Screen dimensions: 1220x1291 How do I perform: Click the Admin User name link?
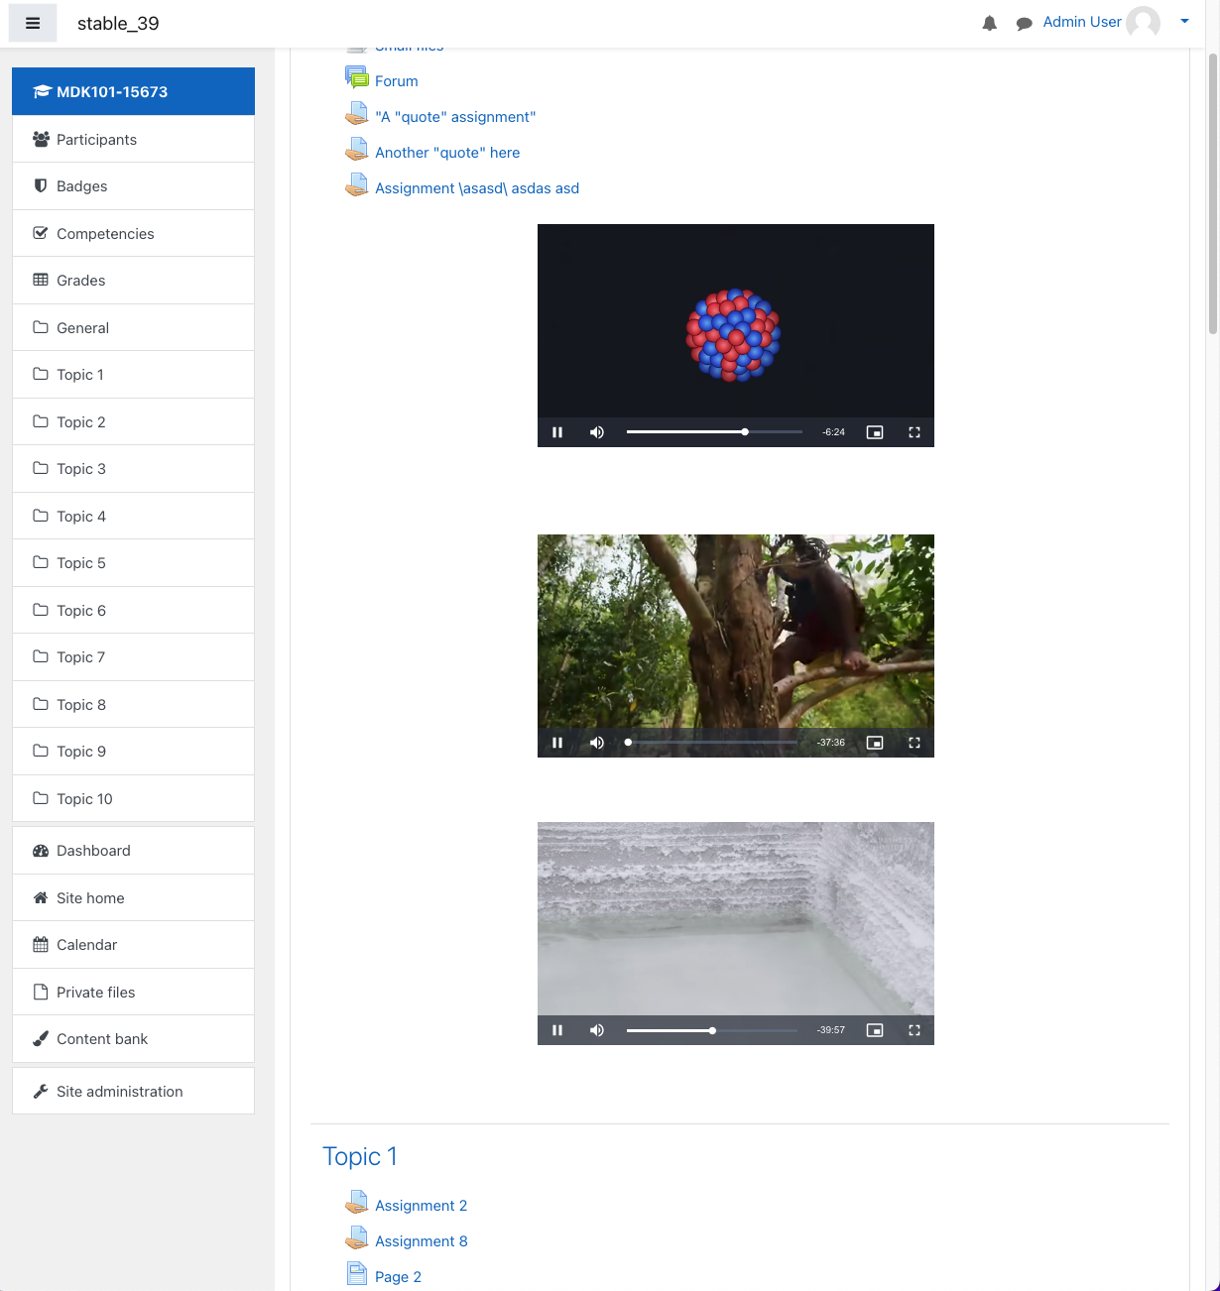[x=1082, y=22]
